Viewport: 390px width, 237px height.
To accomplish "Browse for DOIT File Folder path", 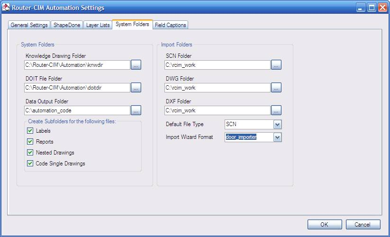I will coord(136,88).
